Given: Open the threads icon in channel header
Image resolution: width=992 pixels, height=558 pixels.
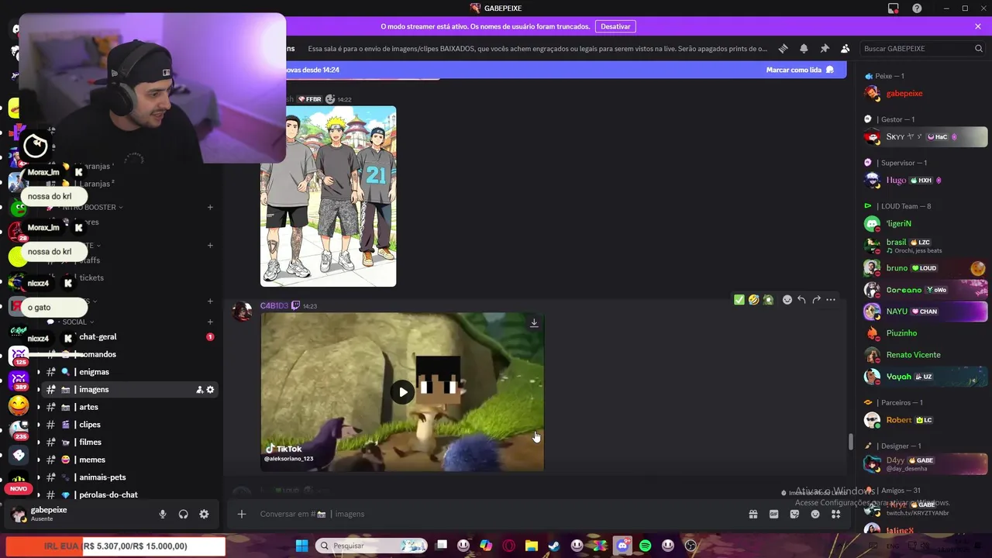Looking at the screenshot, I should click(x=783, y=48).
